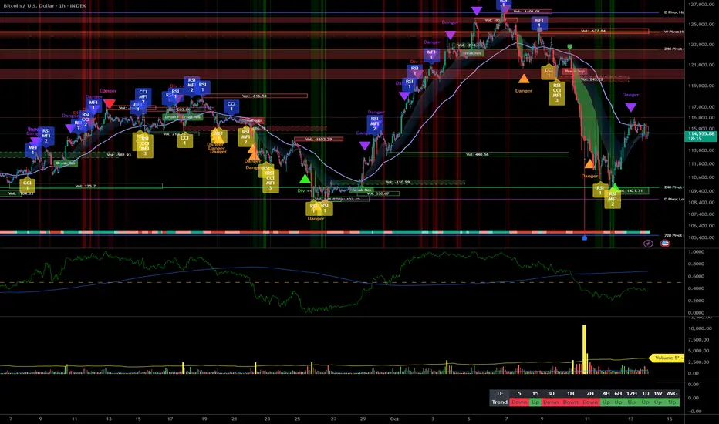
Task: Click the Up cell under the 15 column
Action: pos(535,402)
